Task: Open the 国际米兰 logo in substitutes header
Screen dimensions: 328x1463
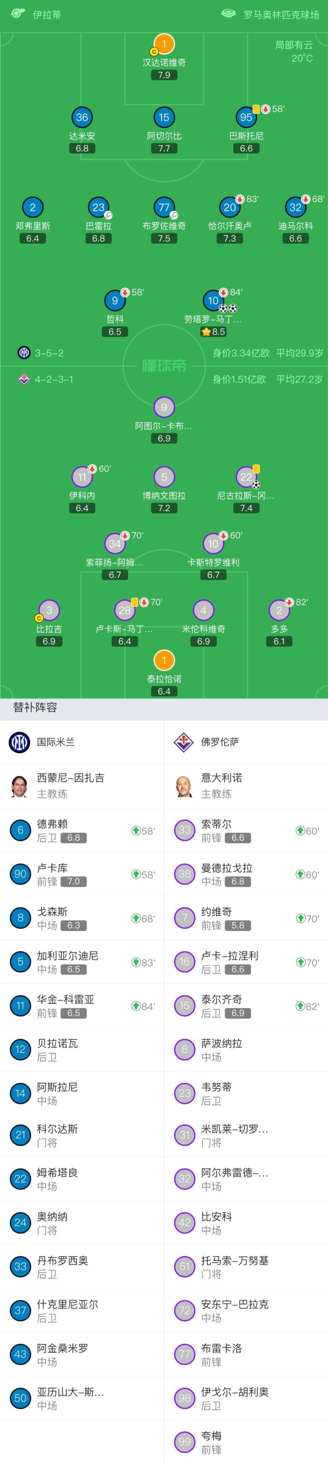Action: [x=19, y=742]
